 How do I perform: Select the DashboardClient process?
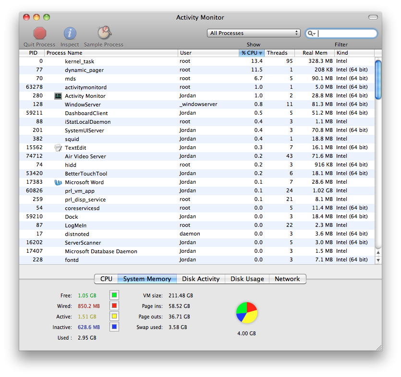tap(197, 113)
